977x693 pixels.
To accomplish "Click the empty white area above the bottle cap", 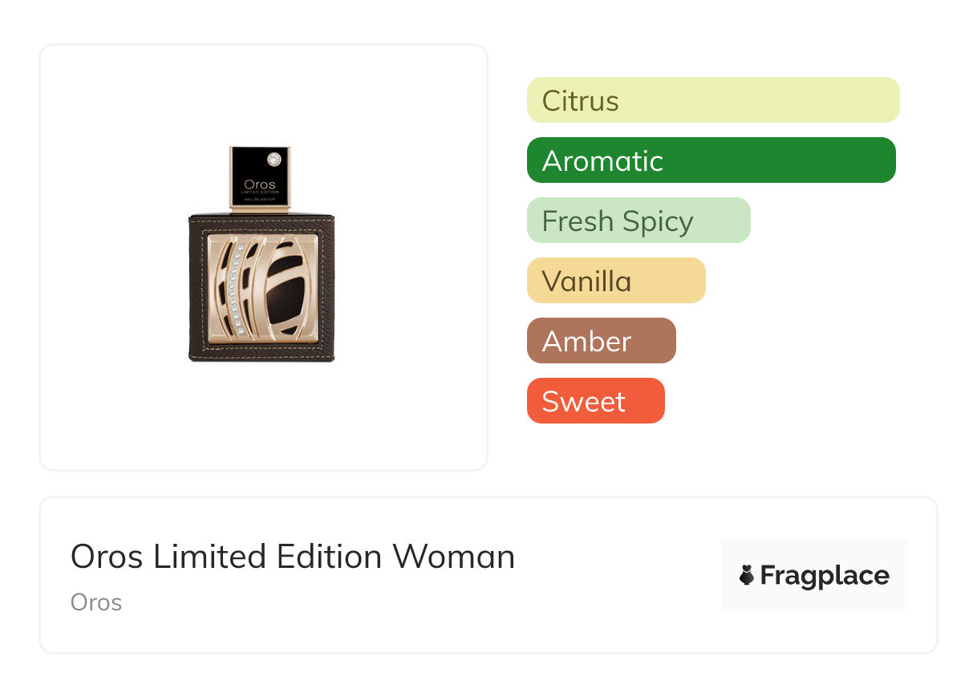I will [x=263, y=96].
